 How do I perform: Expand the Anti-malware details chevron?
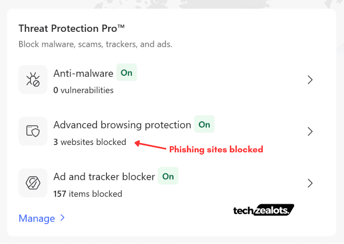(310, 80)
